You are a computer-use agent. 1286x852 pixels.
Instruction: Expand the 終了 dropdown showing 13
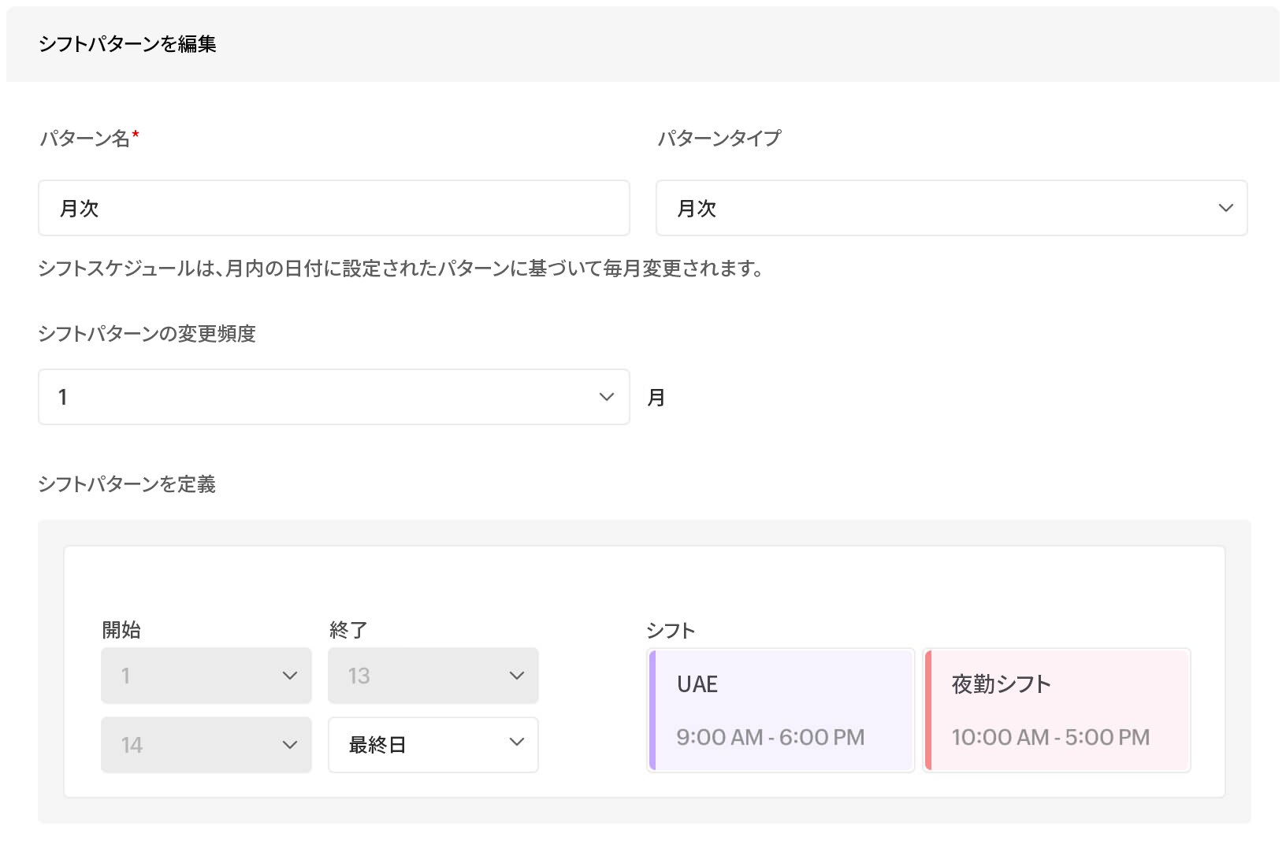pos(433,675)
